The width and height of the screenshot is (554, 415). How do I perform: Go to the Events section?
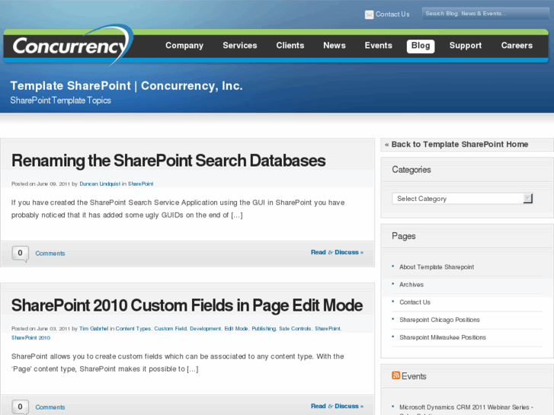click(379, 46)
